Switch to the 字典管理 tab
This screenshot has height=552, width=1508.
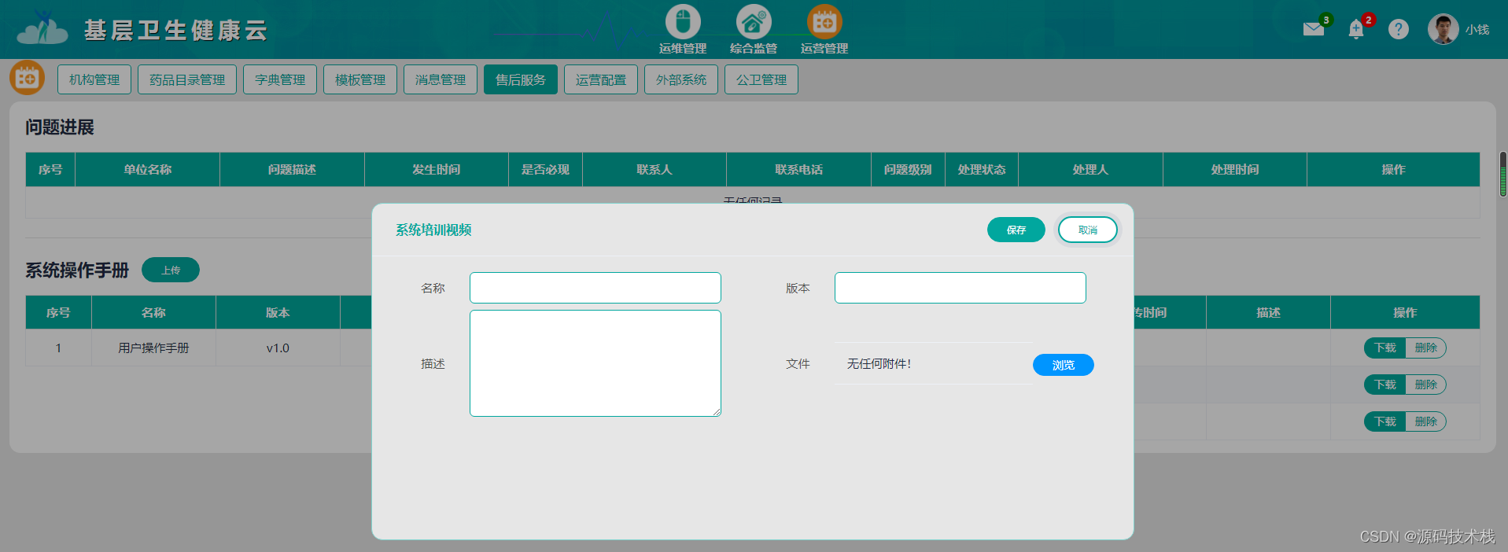(280, 79)
